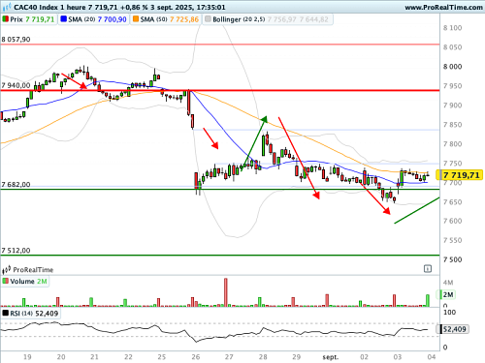Click the SMA (20) blue color square
The width and height of the screenshot is (485, 363).
click(x=64, y=19)
